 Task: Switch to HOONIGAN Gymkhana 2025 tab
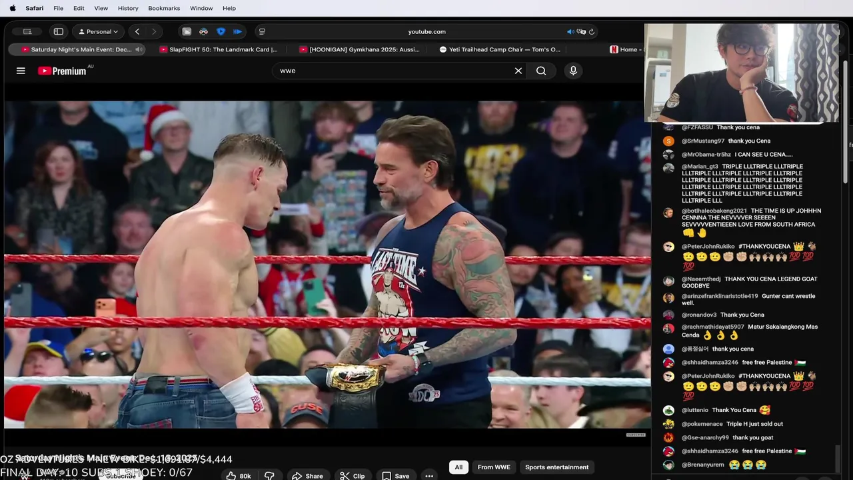(360, 49)
